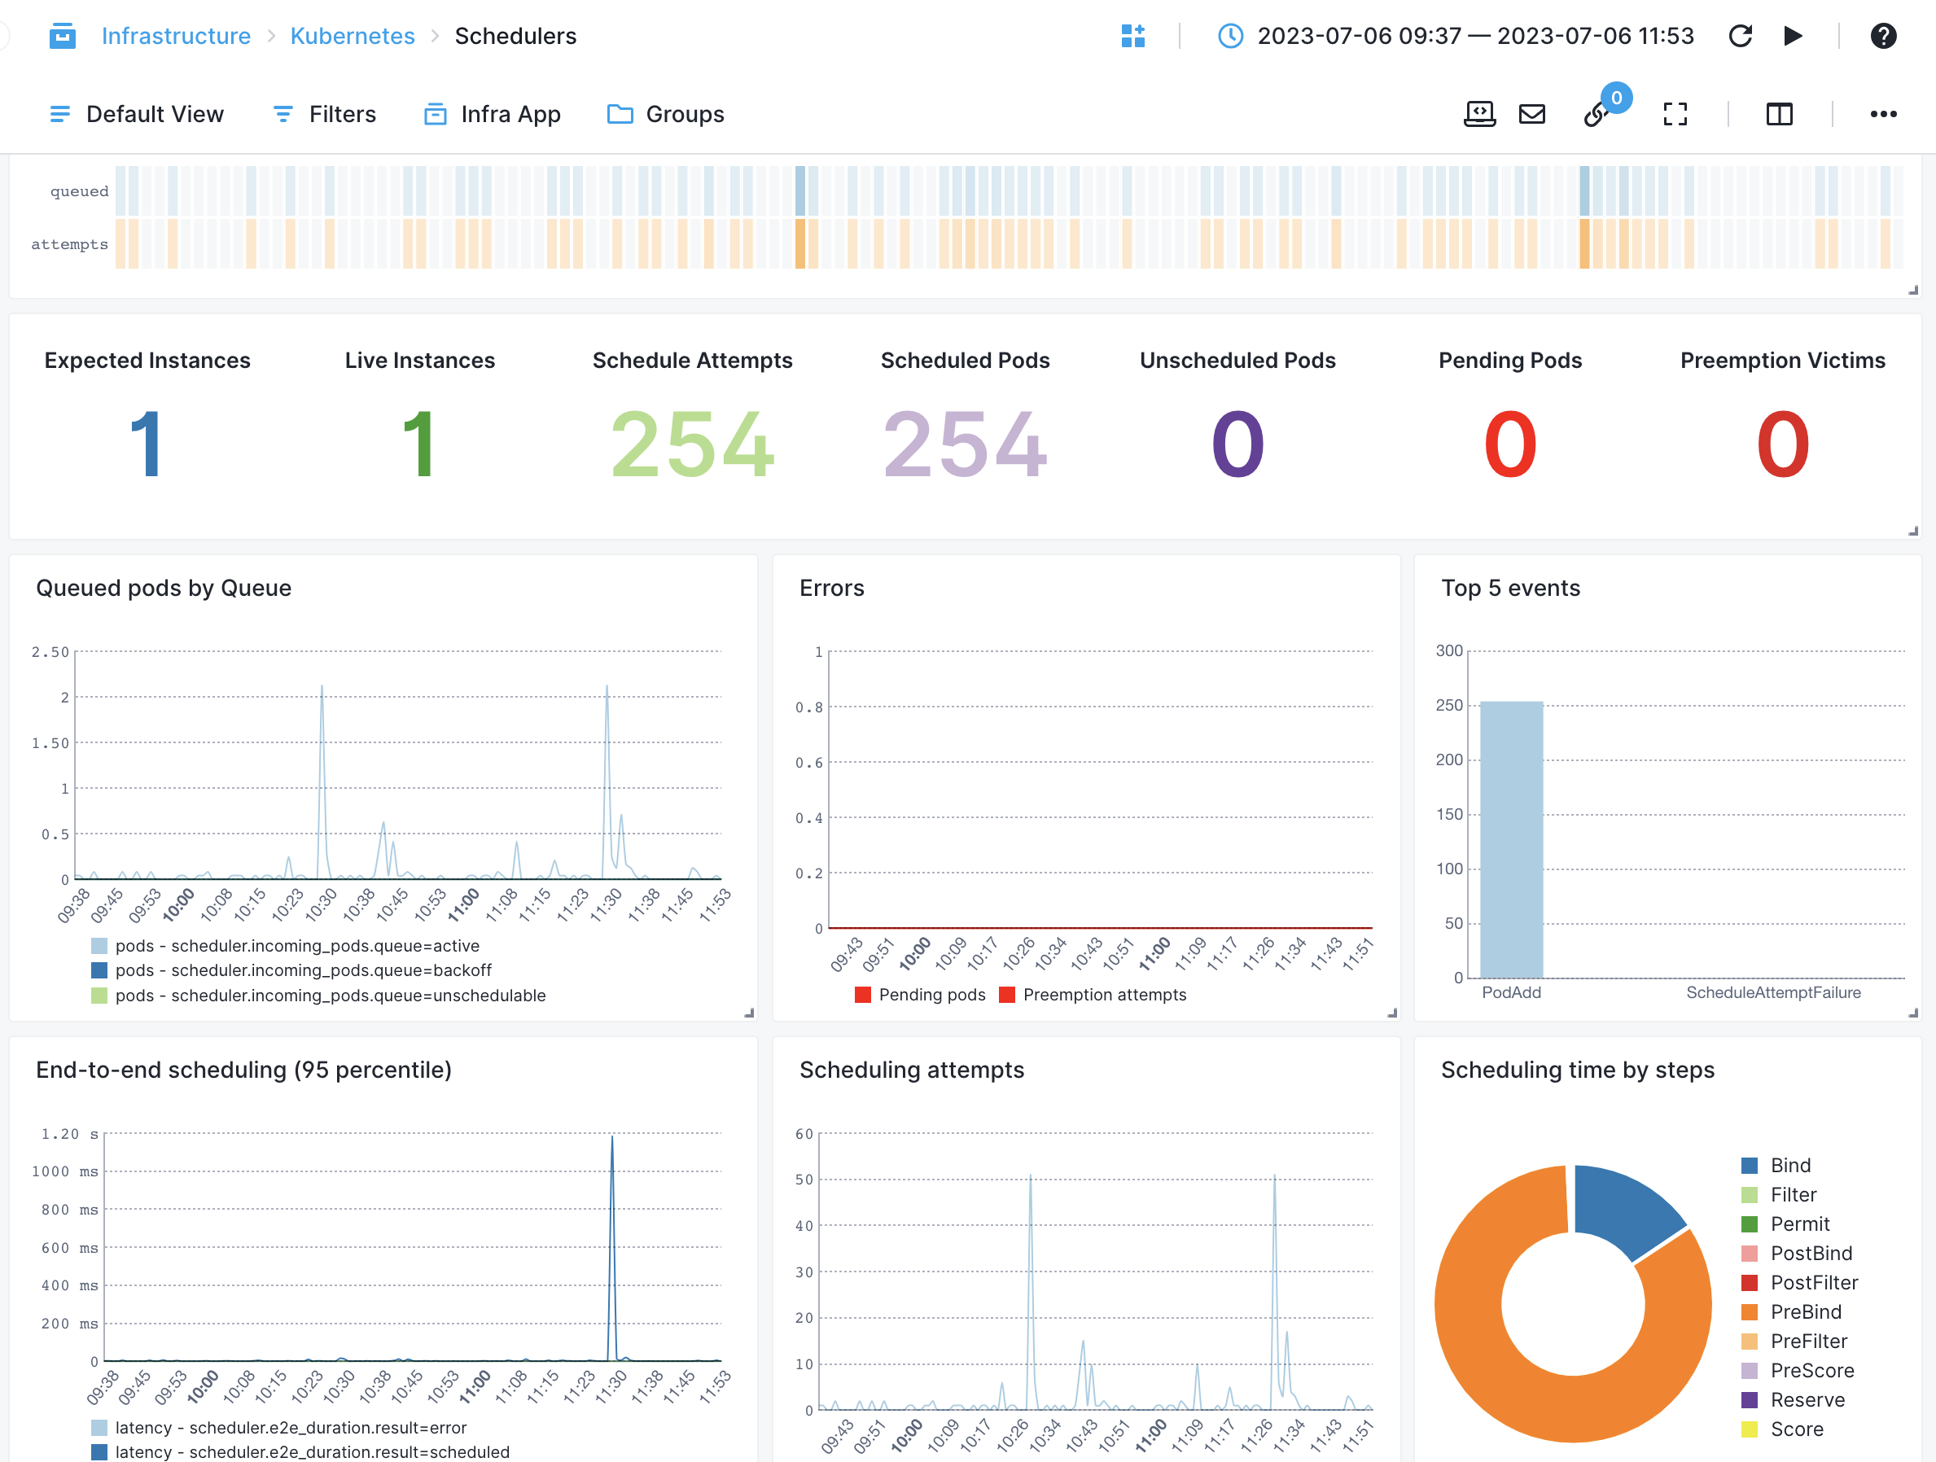This screenshot has width=1936, height=1462.
Task: Toggle e2e_duration.result=scheduled legend series
Action: click(x=301, y=1451)
